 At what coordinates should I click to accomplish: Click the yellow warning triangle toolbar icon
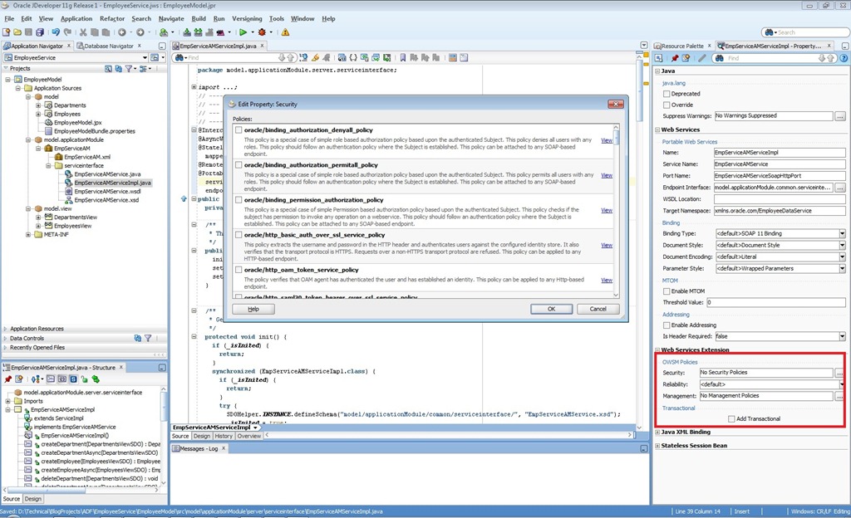[285, 32]
